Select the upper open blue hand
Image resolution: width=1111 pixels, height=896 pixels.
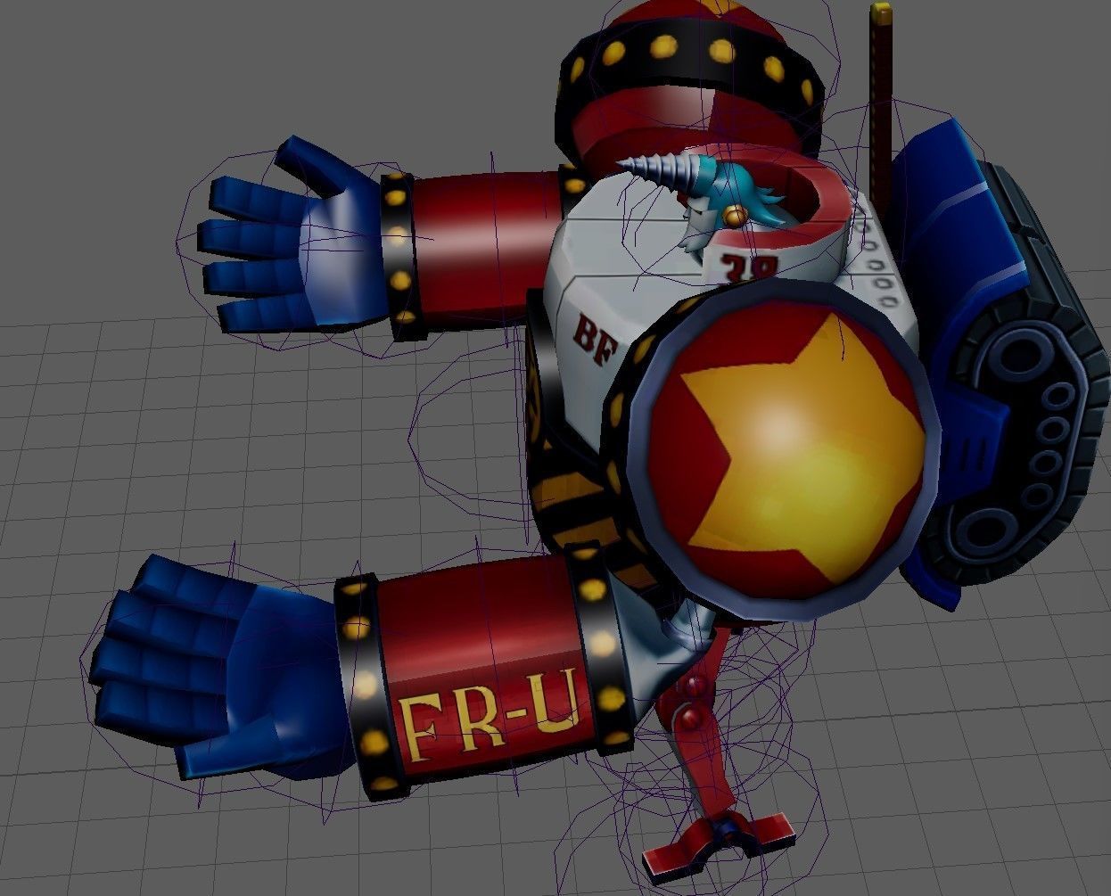[x=294, y=234]
